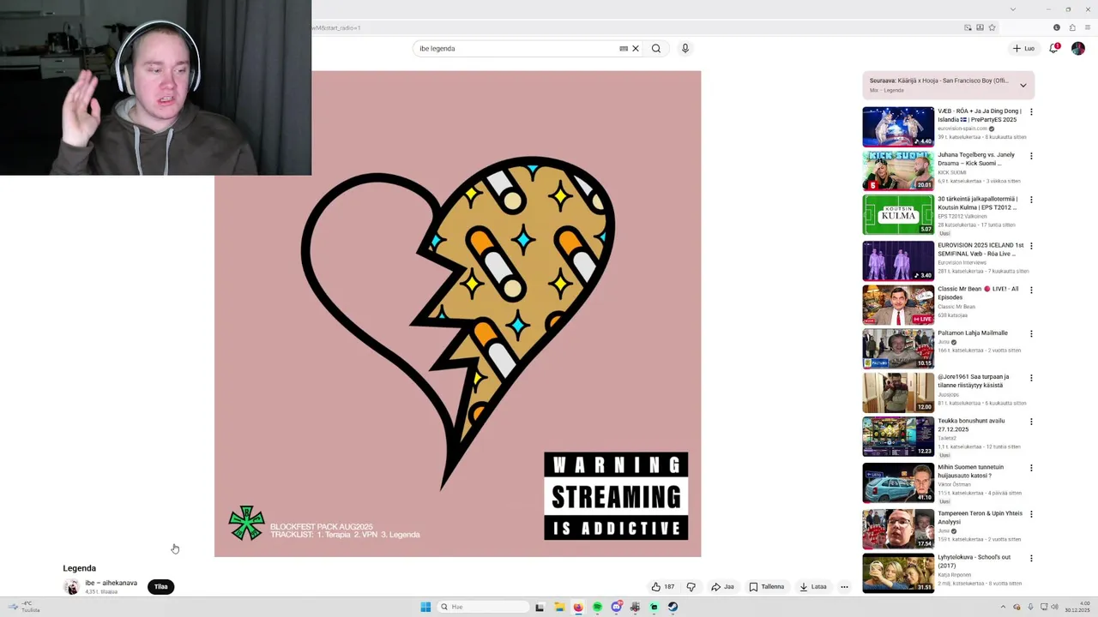The height and width of the screenshot is (617, 1098).
Task: Download the video with Lataa button
Action: point(813,587)
